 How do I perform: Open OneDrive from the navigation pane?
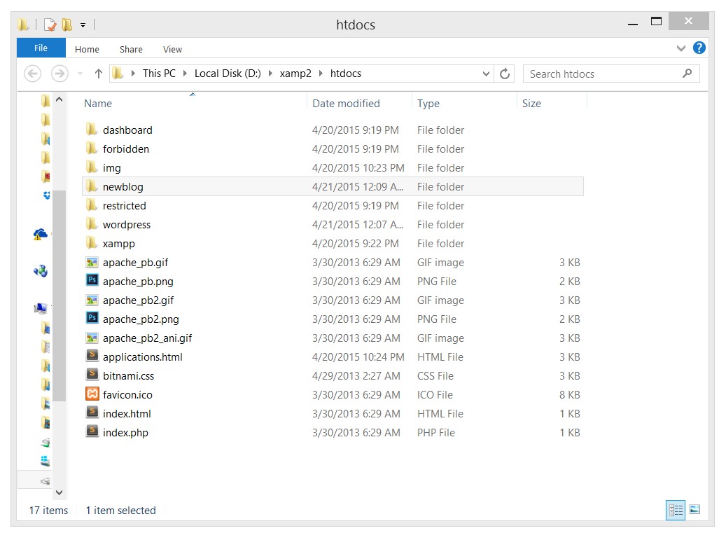pos(41,235)
